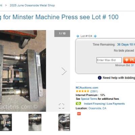Open the Oceanside, CA location link
This screenshot has width=135, height=135.
coord(97,108)
